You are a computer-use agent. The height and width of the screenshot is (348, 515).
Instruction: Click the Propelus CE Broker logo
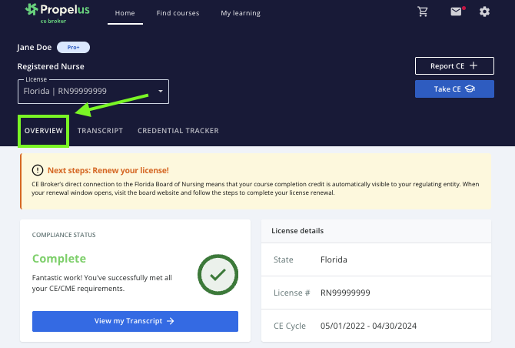tap(56, 13)
